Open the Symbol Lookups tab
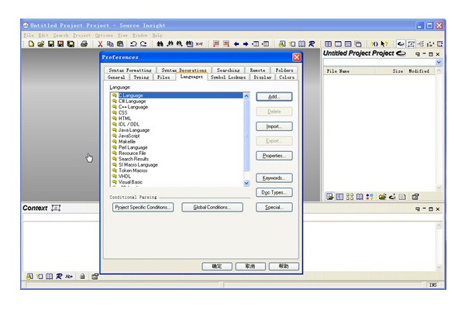Image resolution: width=465 pixels, height=310 pixels. pos(228,77)
